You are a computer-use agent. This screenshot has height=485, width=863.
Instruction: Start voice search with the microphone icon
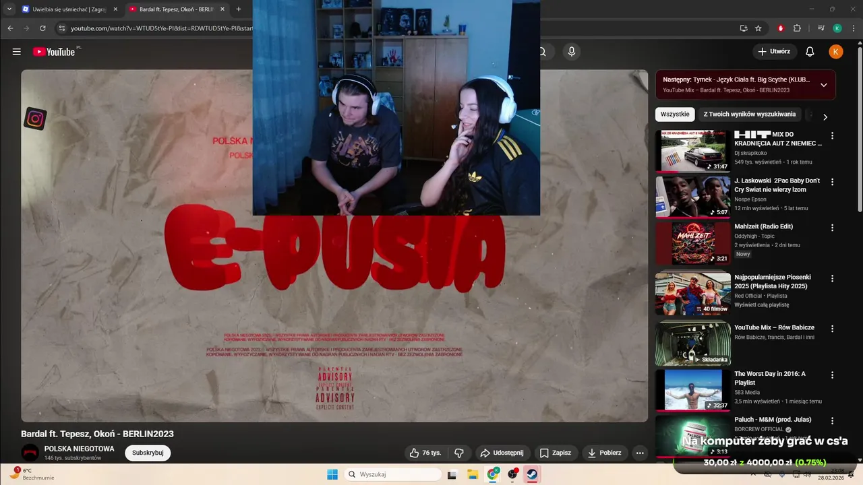(572, 52)
